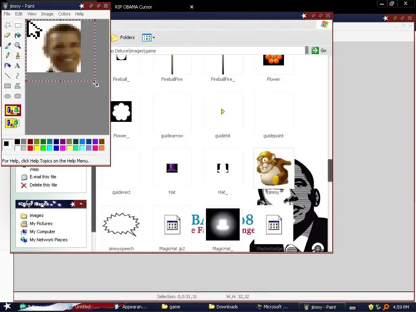
Task: Open the Colors menu in Paint
Action: tap(64, 14)
